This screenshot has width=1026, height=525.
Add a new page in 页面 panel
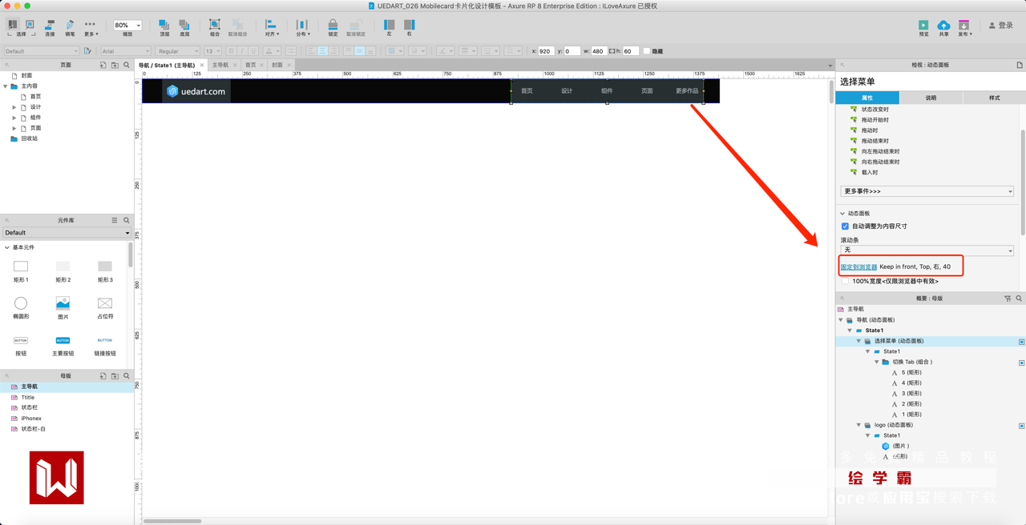[103, 65]
